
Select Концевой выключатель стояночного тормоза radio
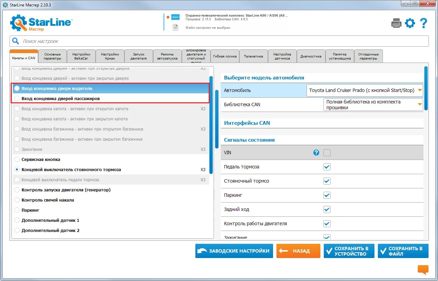[x=17, y=169]
